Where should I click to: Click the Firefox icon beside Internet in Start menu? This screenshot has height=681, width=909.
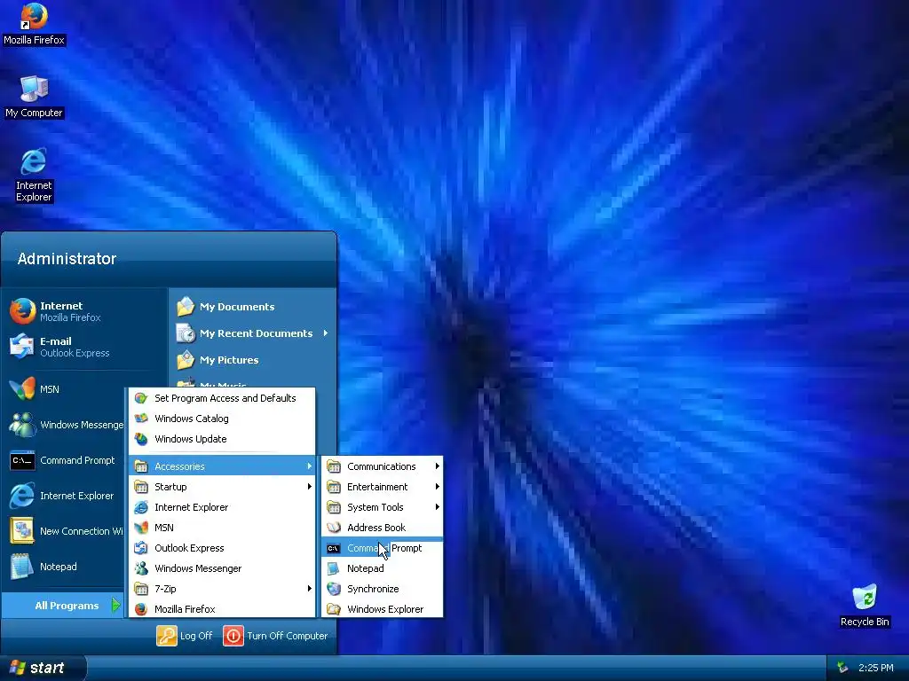pyautogui.click(x=22, y=311)
